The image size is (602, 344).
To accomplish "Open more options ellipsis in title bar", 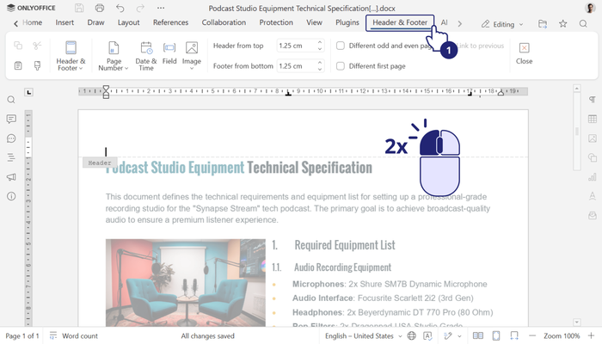I will (161, 8).
